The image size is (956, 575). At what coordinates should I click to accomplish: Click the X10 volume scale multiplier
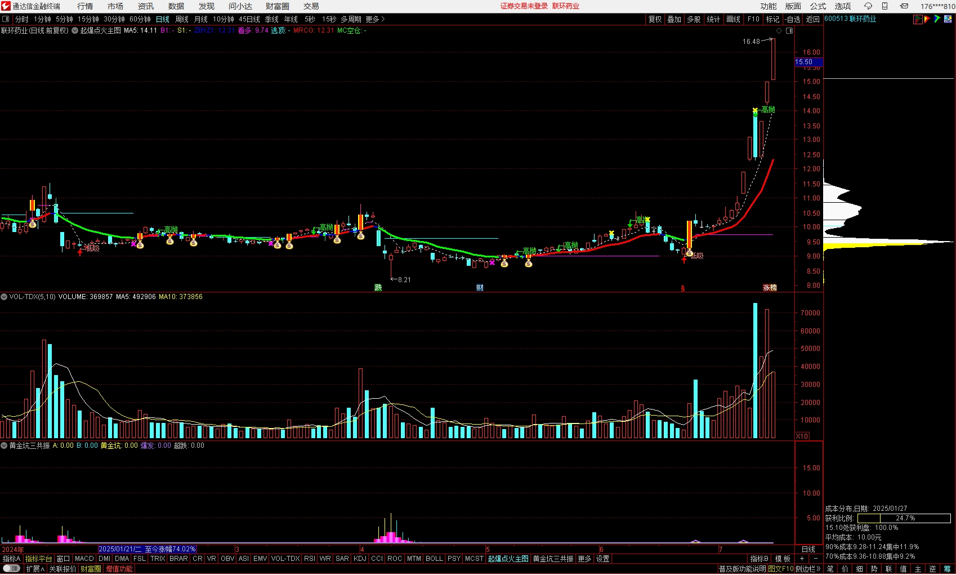(x=802, y=436)
